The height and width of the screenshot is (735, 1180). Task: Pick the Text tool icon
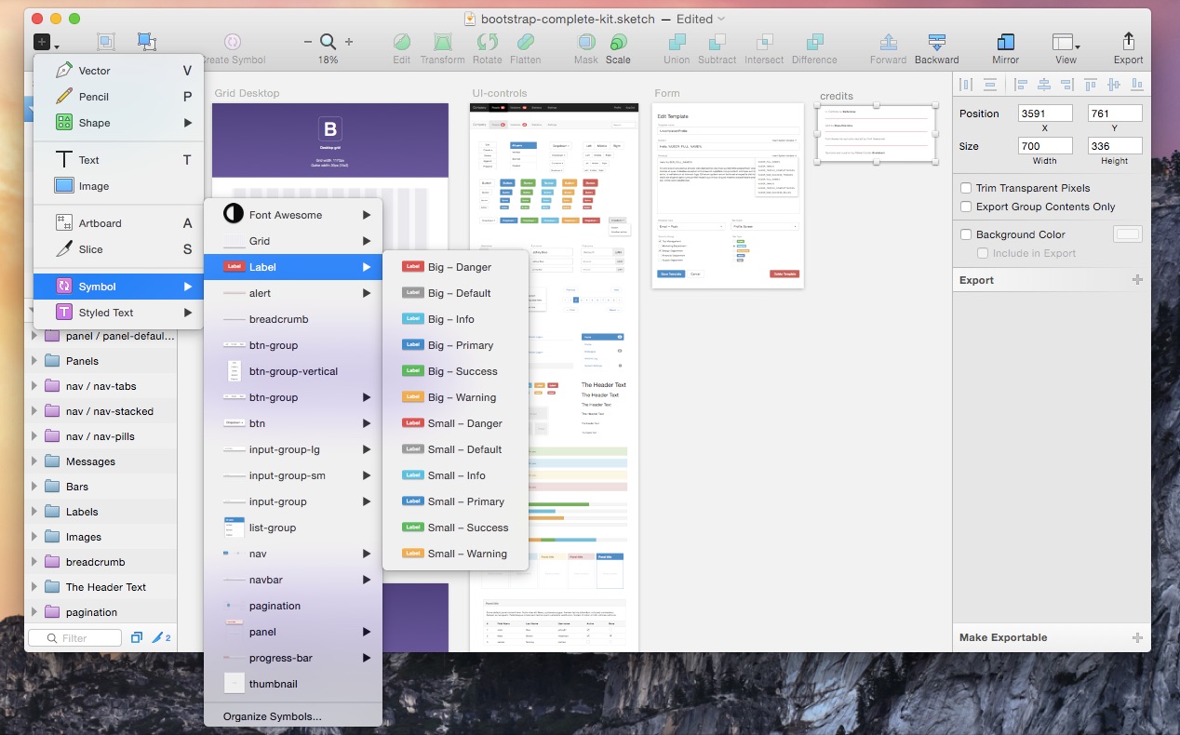pyautogui.click(x=63, y=159)
